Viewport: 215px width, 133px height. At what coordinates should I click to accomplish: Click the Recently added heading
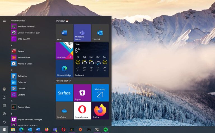18,20
